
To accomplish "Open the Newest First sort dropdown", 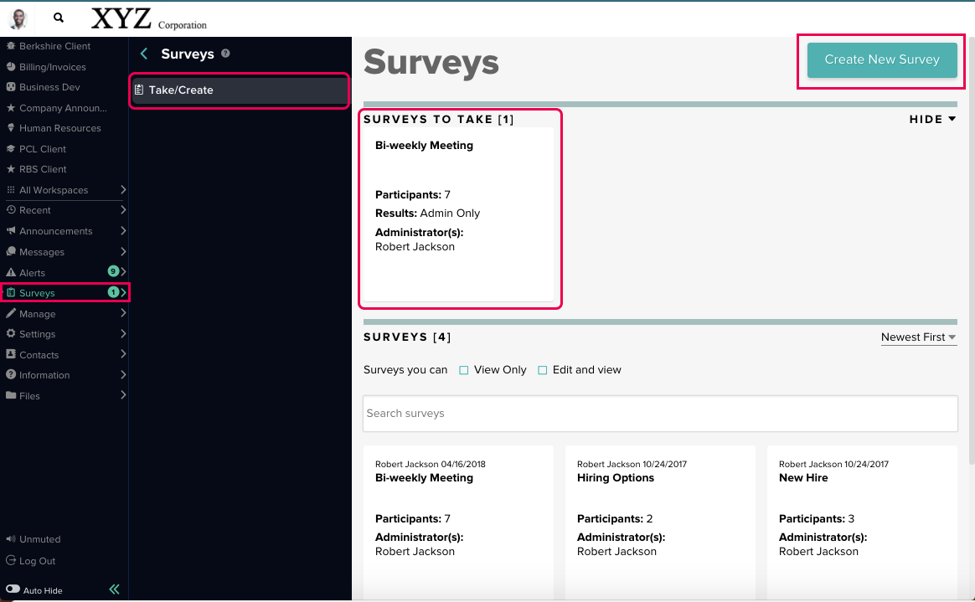I will click(x=918, y=337).
